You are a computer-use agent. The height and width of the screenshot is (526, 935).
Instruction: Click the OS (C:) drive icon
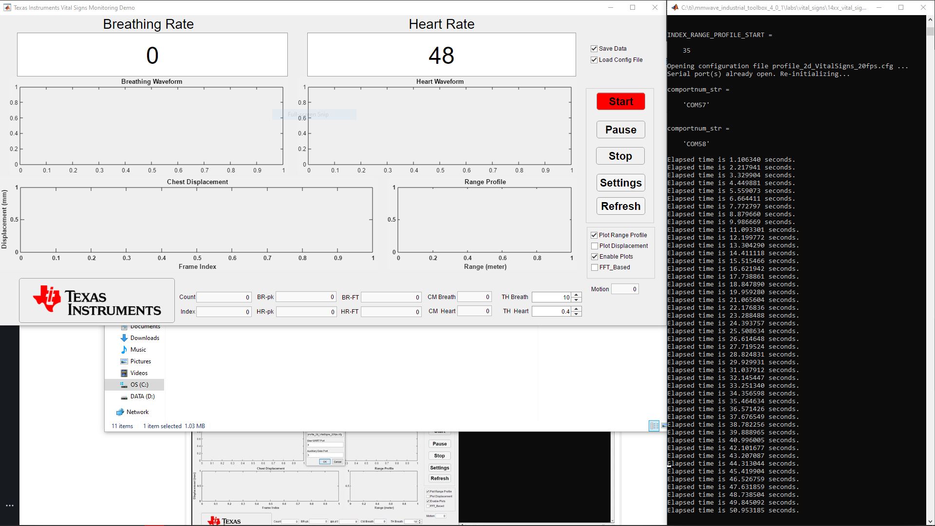(123, 384)
